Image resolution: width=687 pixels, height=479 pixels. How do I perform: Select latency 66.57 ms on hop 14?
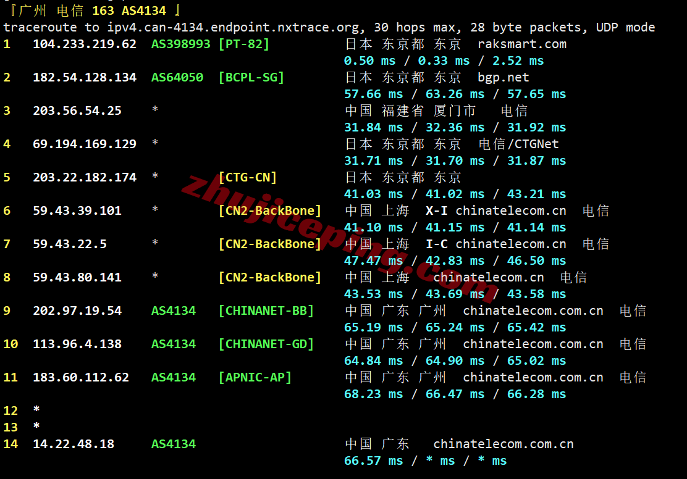coord(373,460)
